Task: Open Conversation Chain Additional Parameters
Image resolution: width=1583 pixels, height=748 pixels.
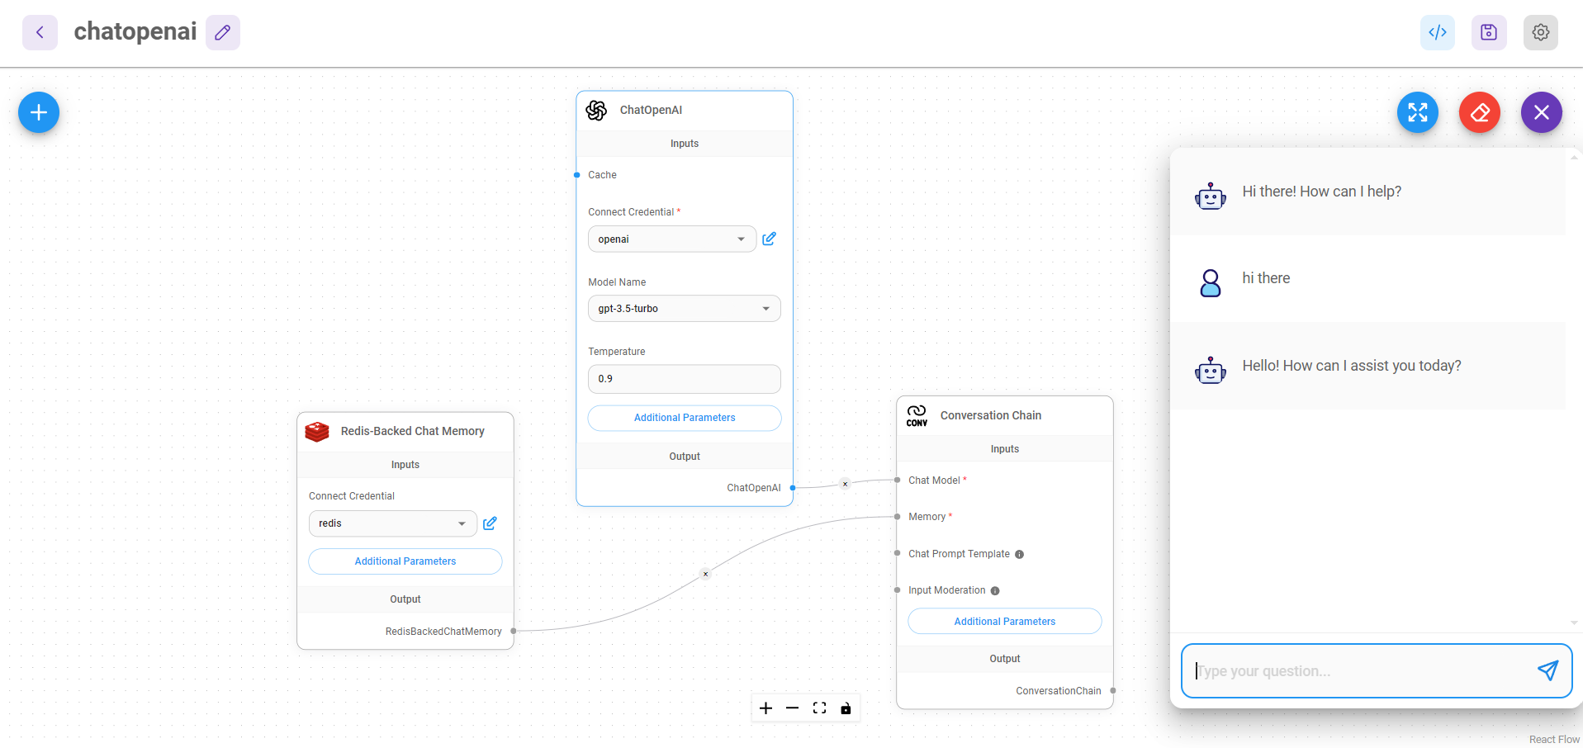Action: point(1004,622)
